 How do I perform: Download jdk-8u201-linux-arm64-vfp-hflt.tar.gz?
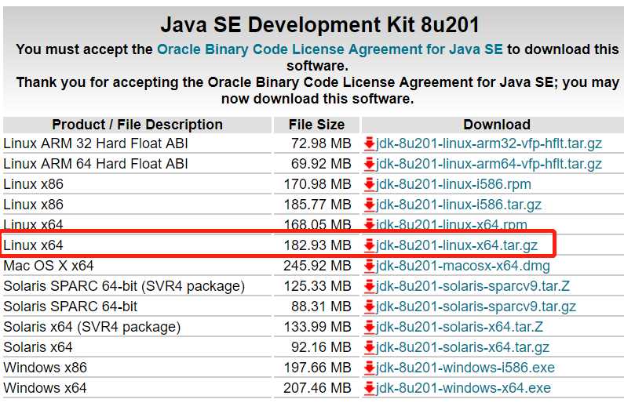click(489, 164)
